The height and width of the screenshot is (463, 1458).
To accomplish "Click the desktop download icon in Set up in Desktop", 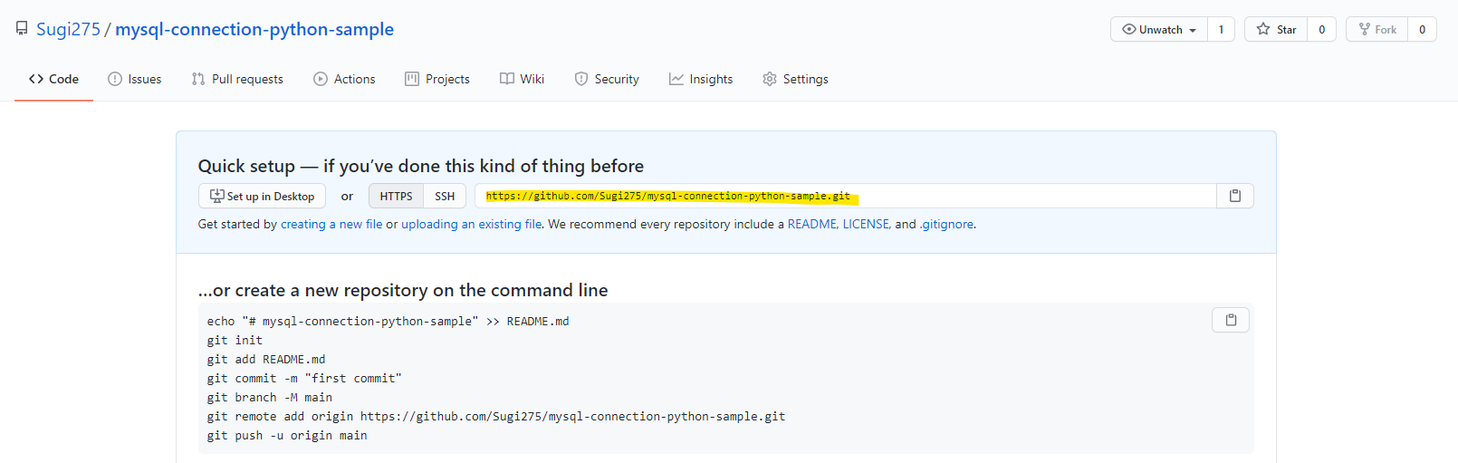I will click(216, 196).
